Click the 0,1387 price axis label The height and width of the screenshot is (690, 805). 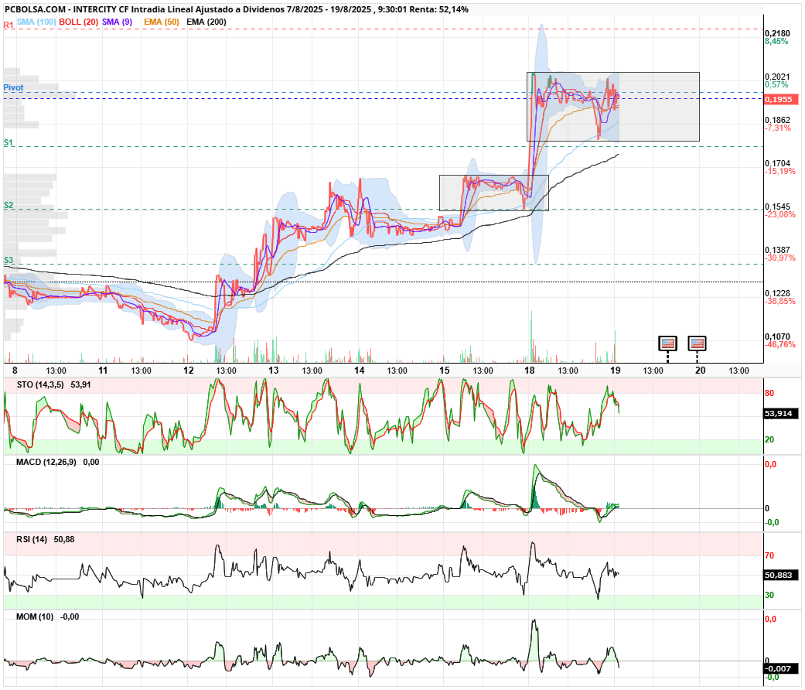[x=777, y=250]
